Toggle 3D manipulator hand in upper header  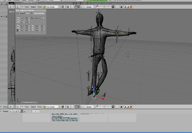[x=76, y=7]
